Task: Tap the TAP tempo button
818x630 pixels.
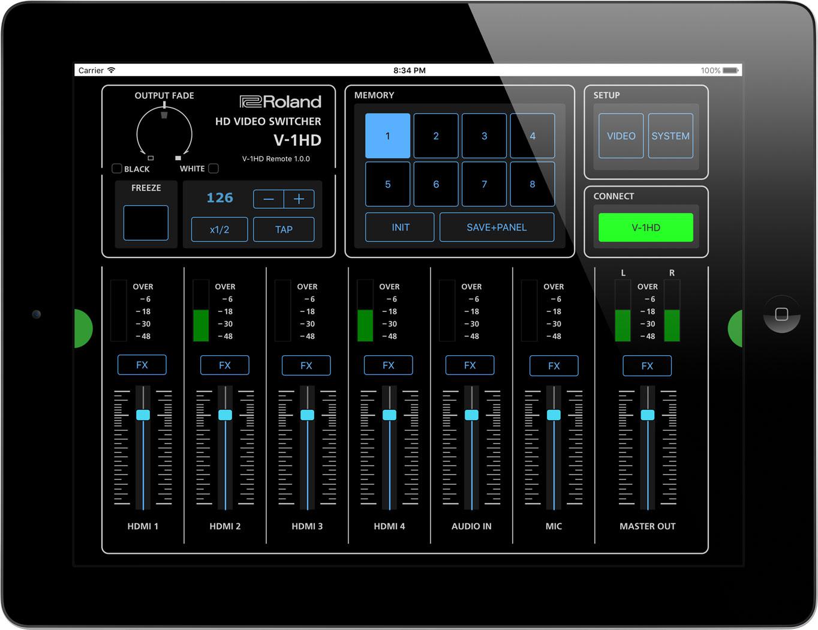Action: [x=284, y=229]
